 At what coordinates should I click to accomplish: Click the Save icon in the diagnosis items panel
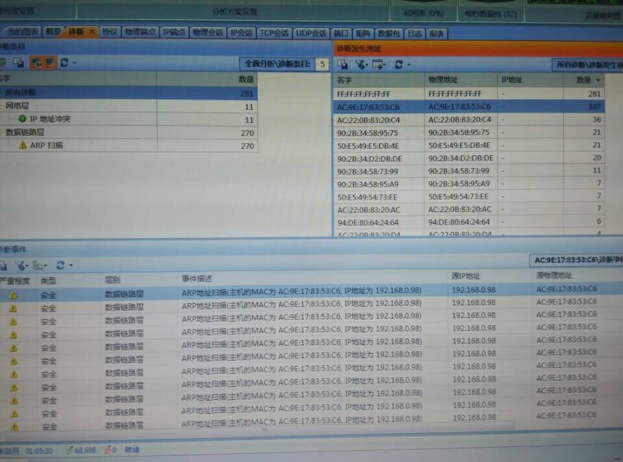(18, 63)
